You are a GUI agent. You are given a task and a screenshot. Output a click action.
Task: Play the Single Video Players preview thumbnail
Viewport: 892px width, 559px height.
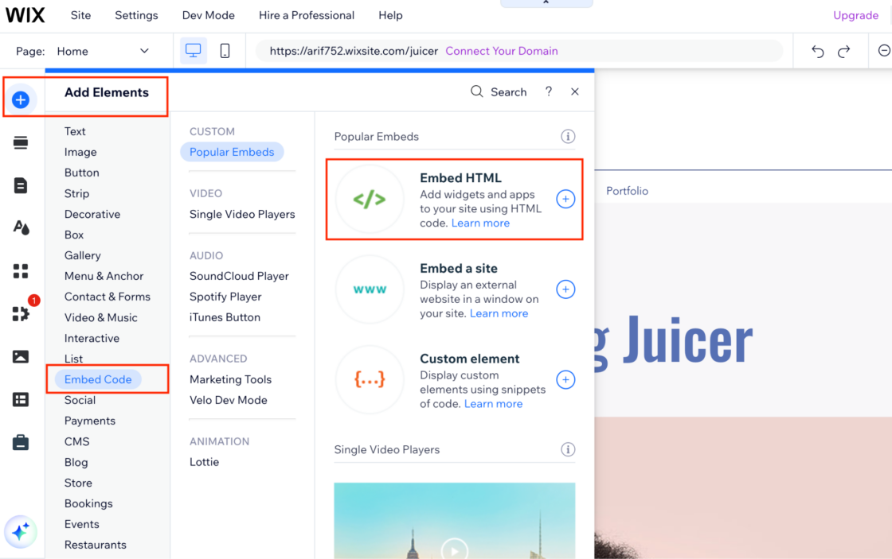(454, 549)
